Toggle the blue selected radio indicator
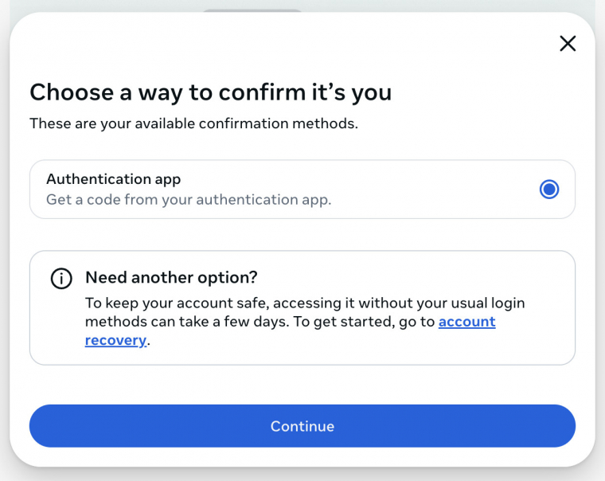 pos(549,190)
